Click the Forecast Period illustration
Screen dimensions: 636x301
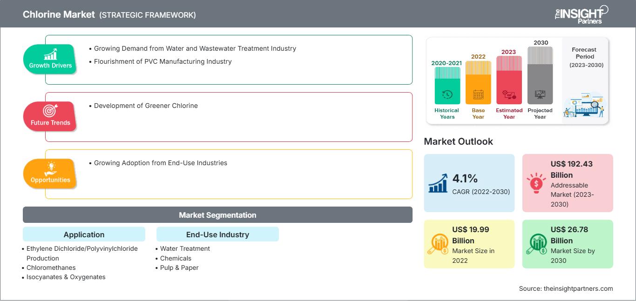pos(584,105)
